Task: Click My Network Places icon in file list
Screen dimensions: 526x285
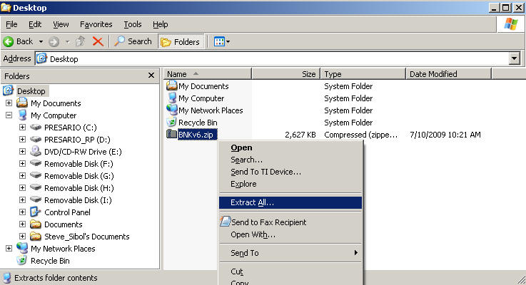Action: point(172,110)
